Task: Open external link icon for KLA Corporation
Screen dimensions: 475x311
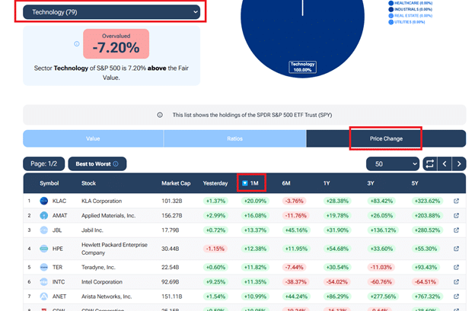Action: [456, 202]
